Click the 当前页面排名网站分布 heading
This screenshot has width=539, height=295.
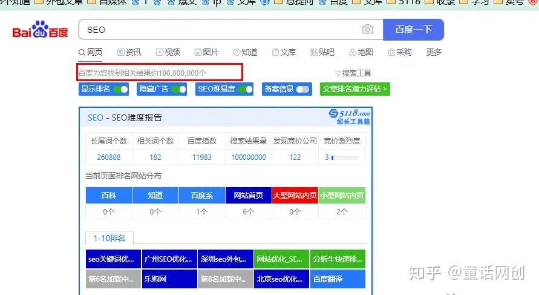click(x=123, y=176)
